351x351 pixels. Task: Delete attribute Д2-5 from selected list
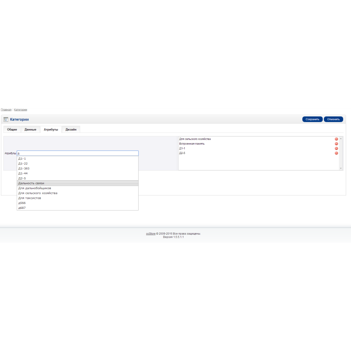(x=337, y=153)
